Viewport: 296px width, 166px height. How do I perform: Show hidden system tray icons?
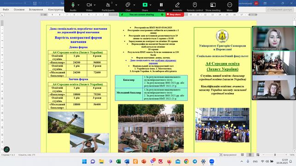pyautogui.click(x=242, y=161)
